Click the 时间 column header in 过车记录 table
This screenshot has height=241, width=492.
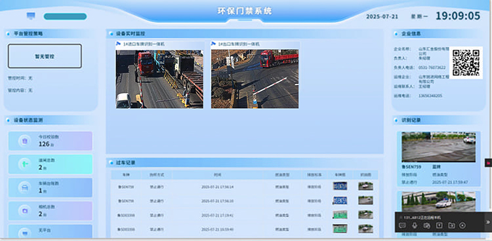tap(217, 175)
